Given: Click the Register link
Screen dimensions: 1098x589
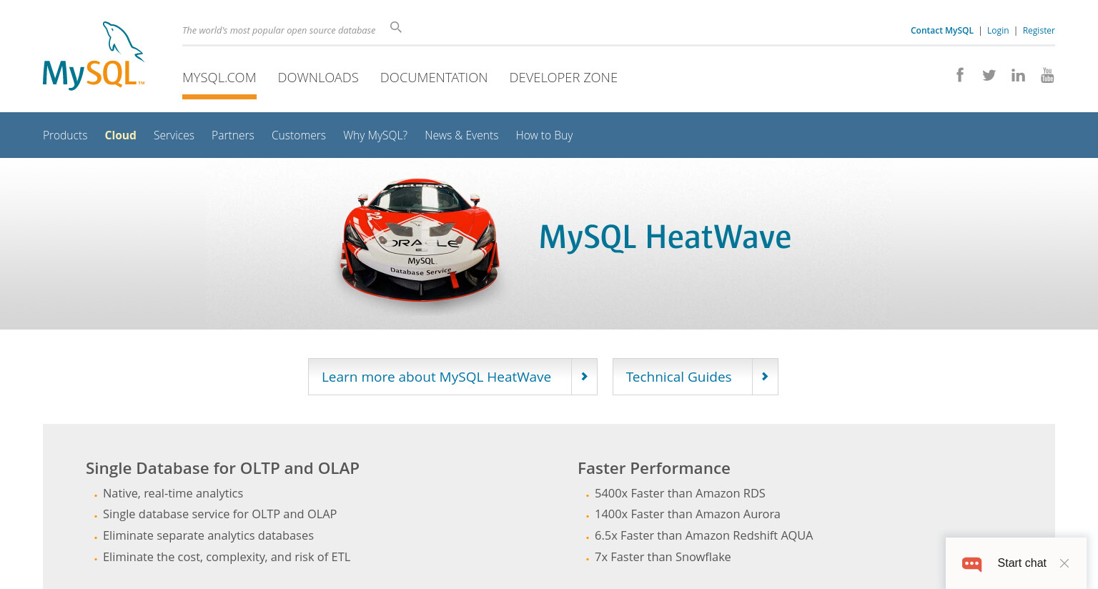Looking at the screenshot, I should pos(1039,31).
